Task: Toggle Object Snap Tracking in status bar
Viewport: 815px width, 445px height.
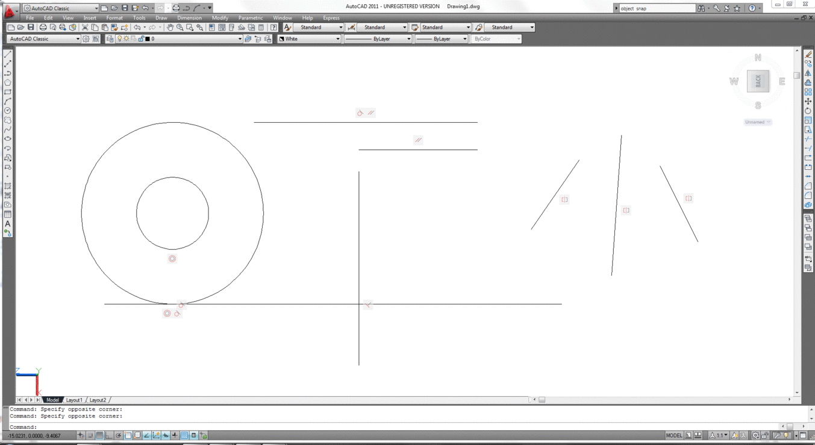Action: click(x=147, y=435)
